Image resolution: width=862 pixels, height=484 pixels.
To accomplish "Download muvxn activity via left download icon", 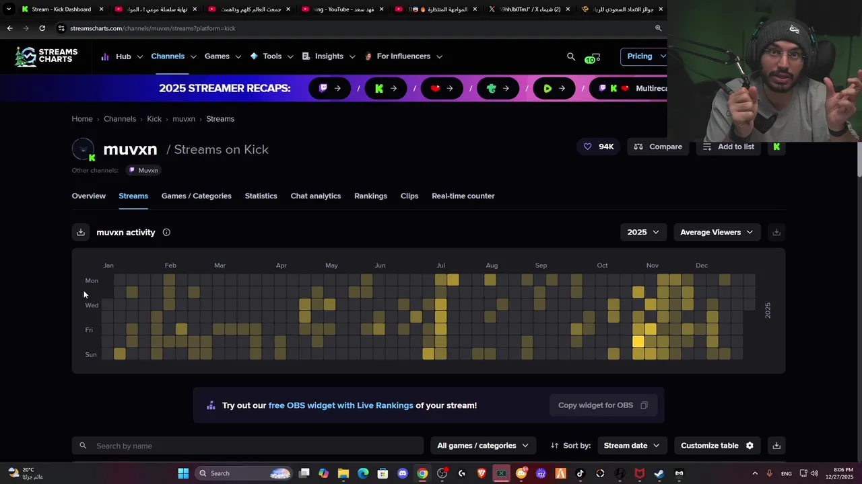I will point(81,232).
